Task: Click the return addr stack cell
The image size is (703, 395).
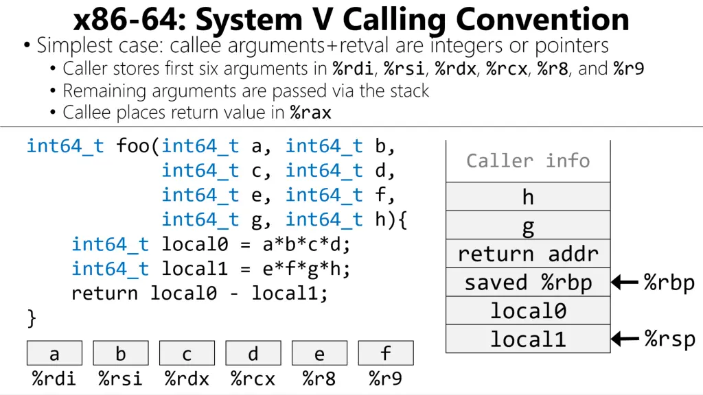Action: 528,254
